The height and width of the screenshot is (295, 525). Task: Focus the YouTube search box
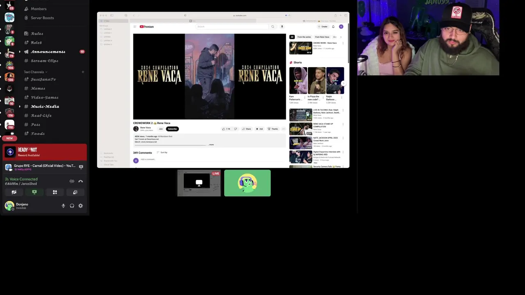232,27
